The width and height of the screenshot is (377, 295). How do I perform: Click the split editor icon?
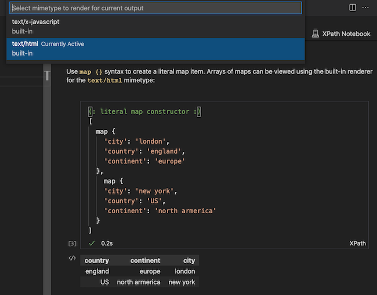(352, 8)
